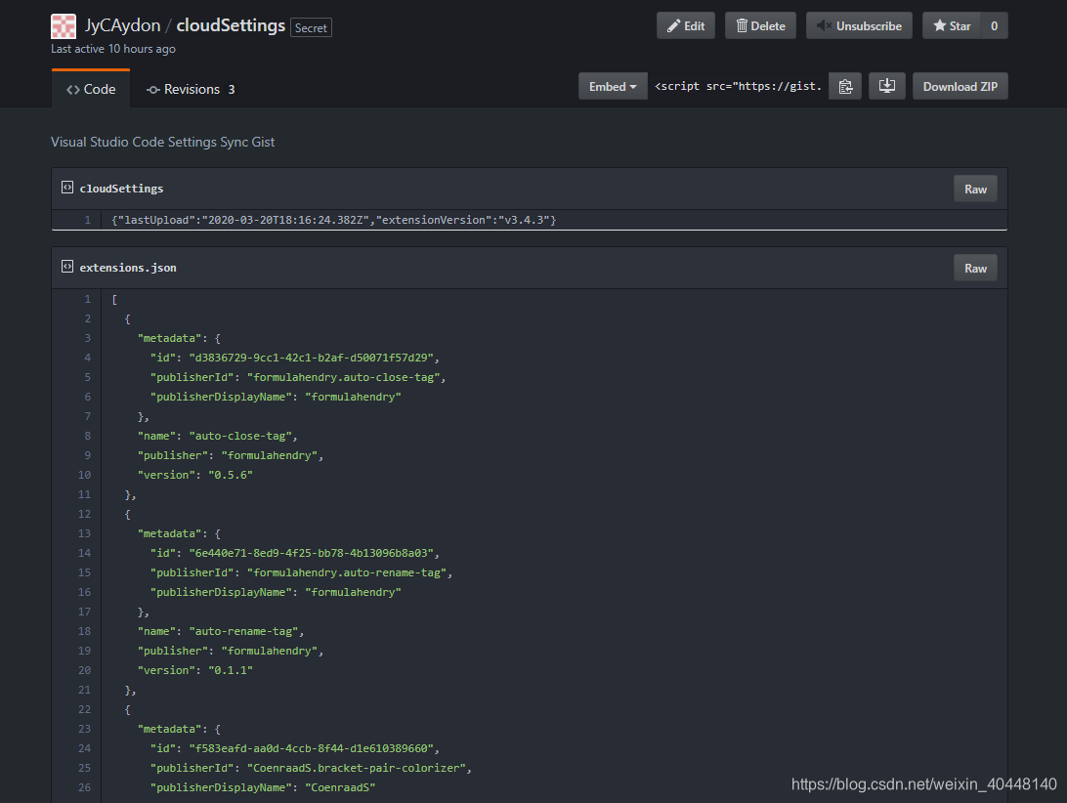
Task: Click the id 6e440e71-8ed9 line
Action: (x=295, y=553)
